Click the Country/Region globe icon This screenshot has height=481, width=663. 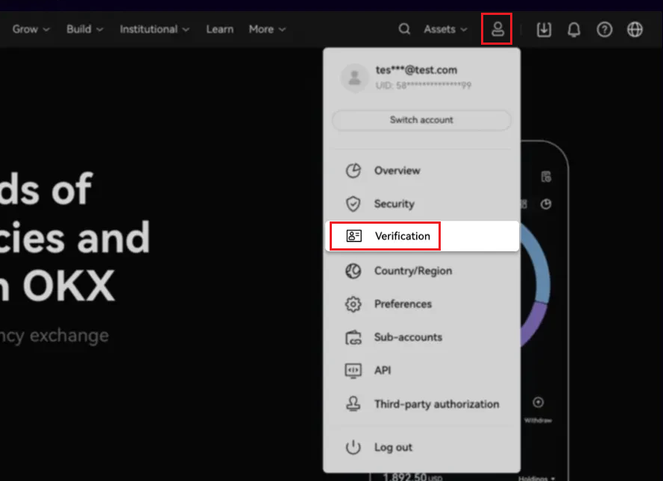353,271
